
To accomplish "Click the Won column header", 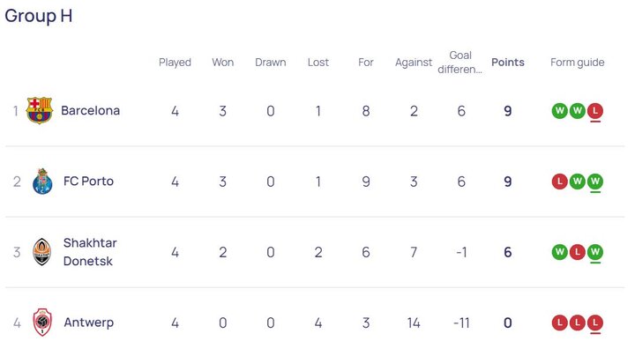I will pos(222,63).
